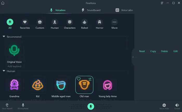Show Favorites voice category
182x112 pixels.
[25, 24]
